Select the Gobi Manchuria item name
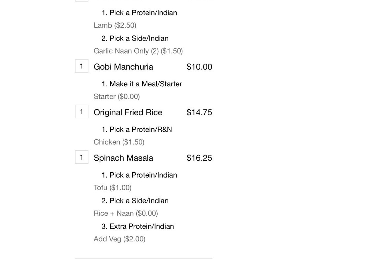 pos(123,67)
